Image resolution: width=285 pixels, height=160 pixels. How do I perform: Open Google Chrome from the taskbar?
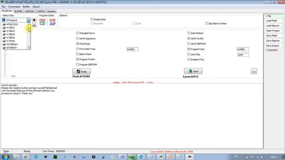click(26, 157)
